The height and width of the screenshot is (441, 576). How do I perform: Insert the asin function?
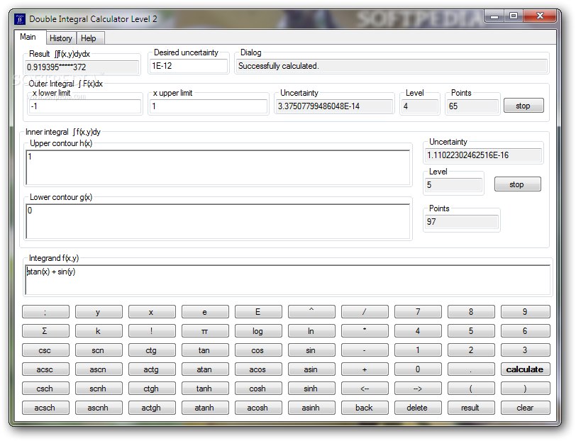click(311, 369)
